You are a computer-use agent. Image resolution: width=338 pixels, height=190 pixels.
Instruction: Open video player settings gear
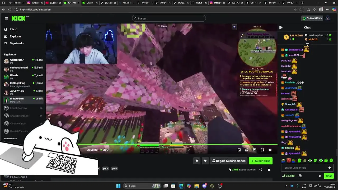[x=270, y=150]
